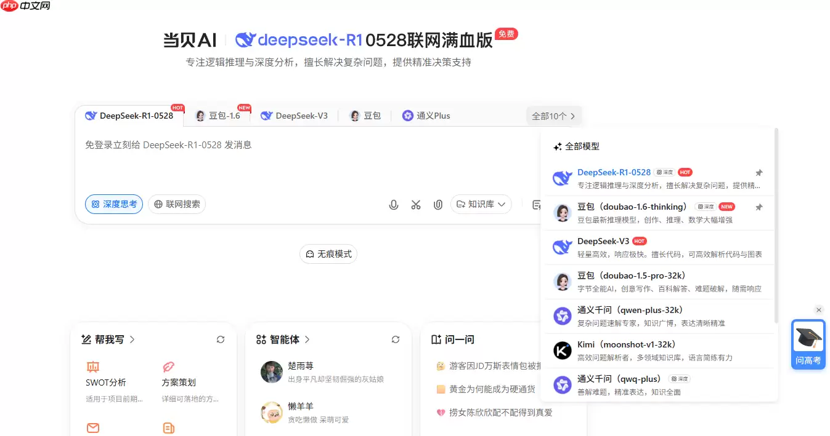Open the 知识库 dropdown

(x=481, y=204)
